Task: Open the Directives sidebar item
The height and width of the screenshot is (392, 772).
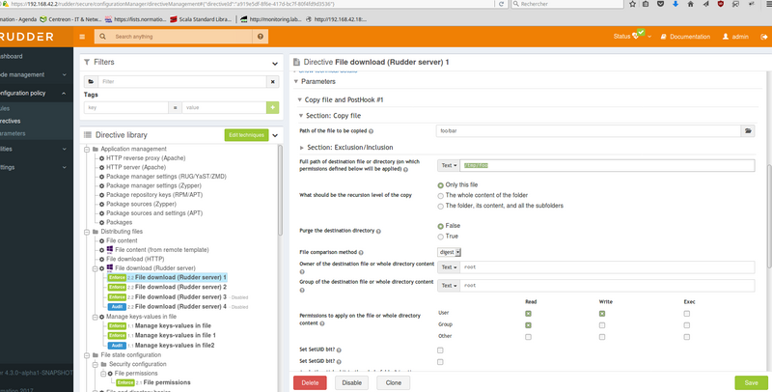Action: point(10,121)
